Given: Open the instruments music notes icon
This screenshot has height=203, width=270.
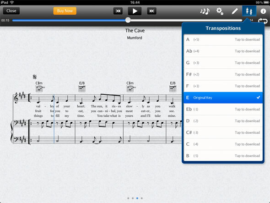Looking at the screenshot, I should click(x=205, y=11).
